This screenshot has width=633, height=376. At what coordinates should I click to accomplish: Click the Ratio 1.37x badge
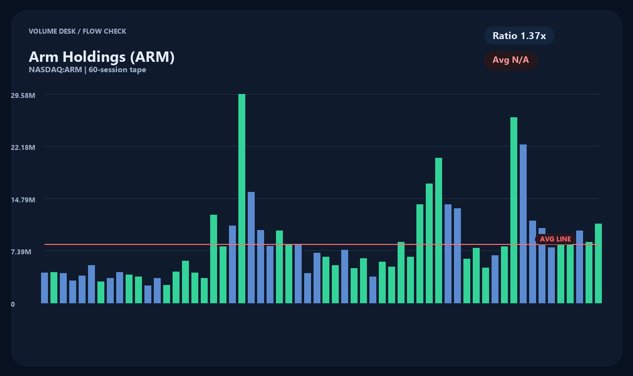[x=519, y=36]
